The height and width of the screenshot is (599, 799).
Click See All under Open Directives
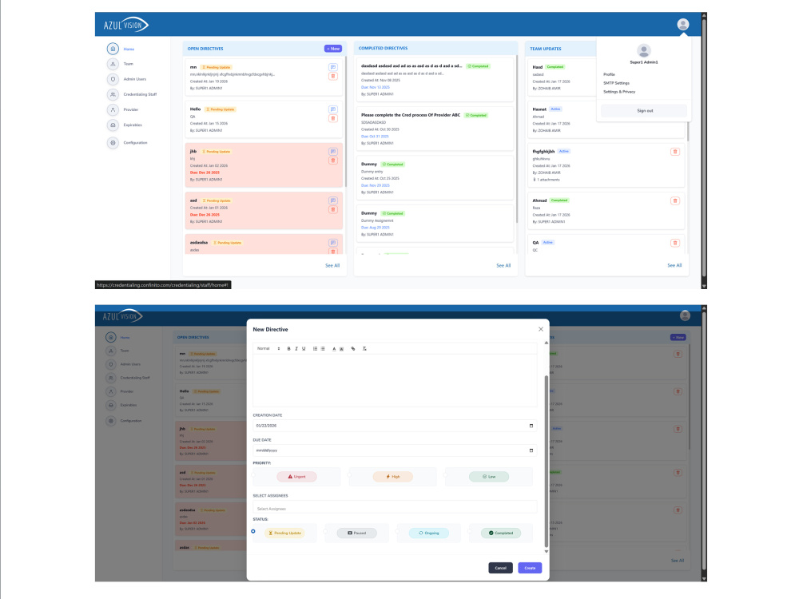pyautogui.click(x=332, y=265)
